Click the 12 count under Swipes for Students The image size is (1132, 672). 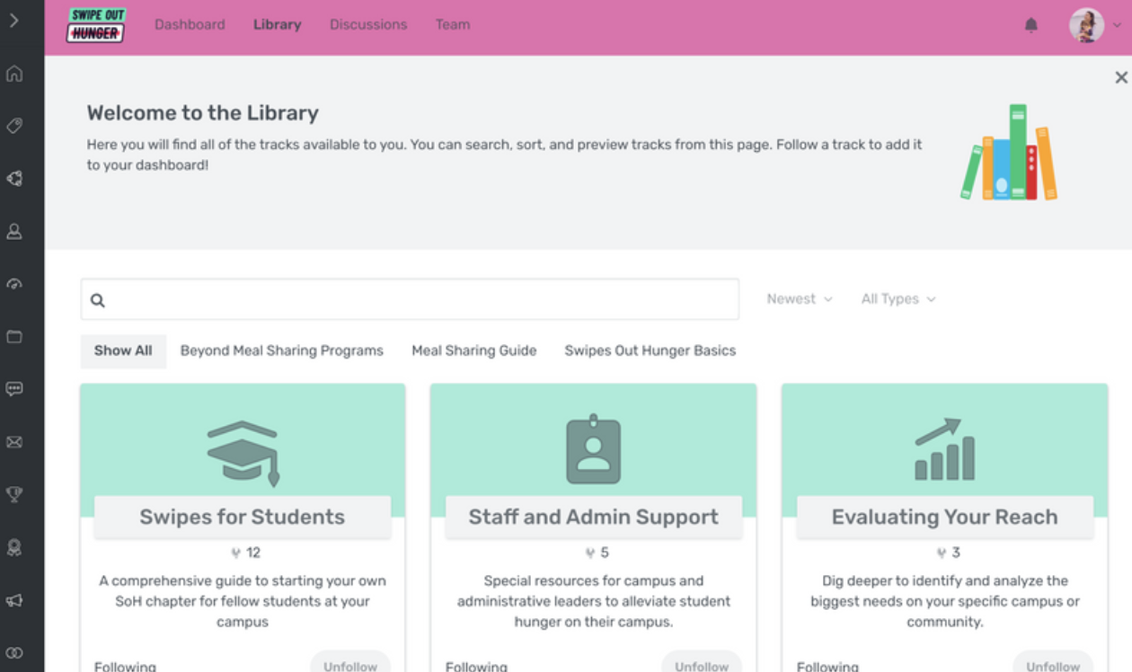coord(252,553)
